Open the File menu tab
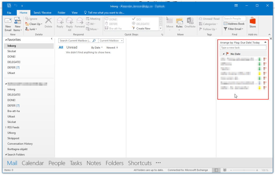This screenshot has width=275, height=175. click(x=9, y=13)
